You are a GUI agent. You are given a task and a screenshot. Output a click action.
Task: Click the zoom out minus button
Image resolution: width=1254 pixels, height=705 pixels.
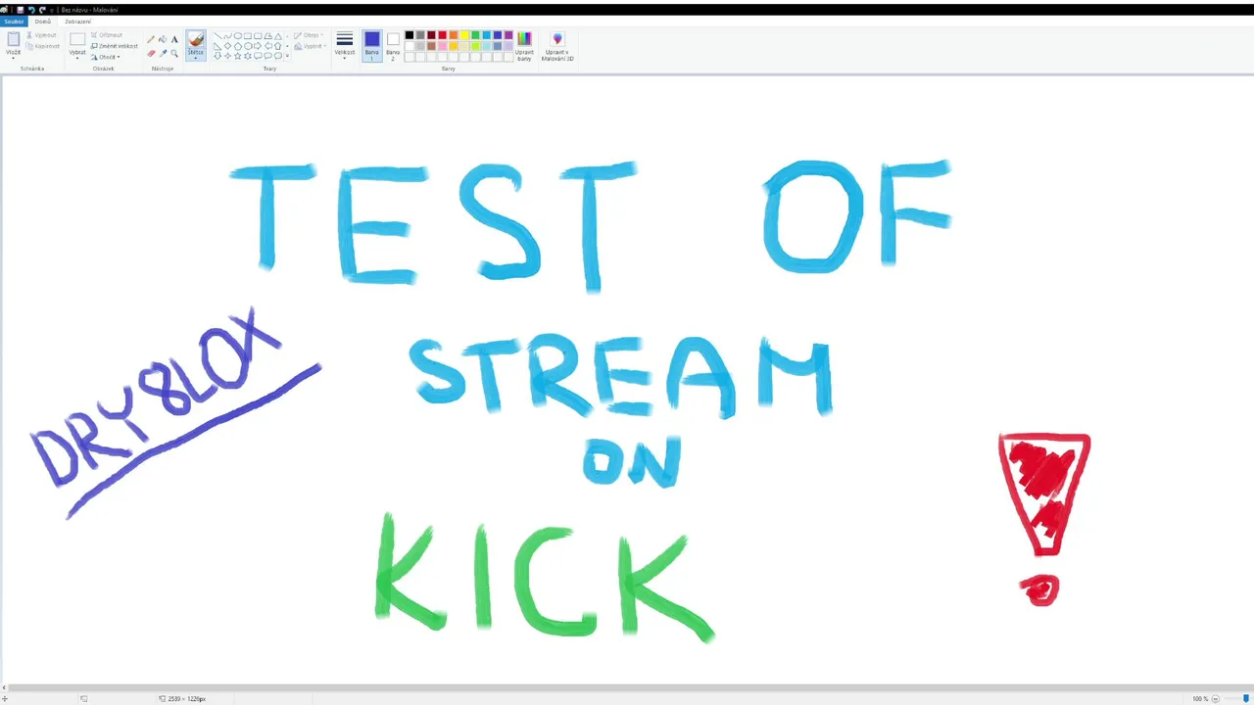pos(1216,699)
